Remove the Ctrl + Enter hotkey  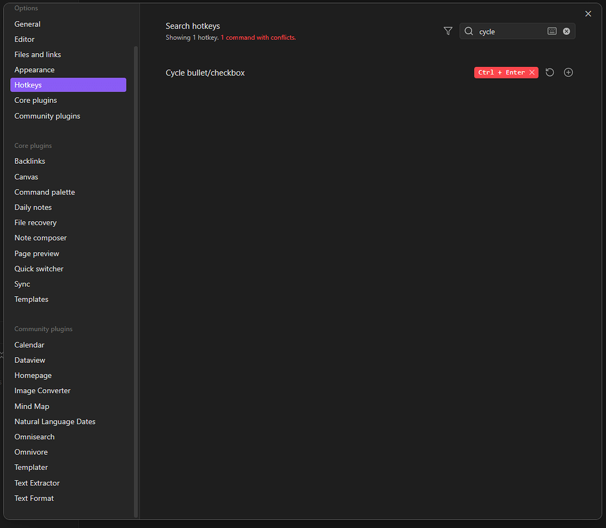pos(532,72)
